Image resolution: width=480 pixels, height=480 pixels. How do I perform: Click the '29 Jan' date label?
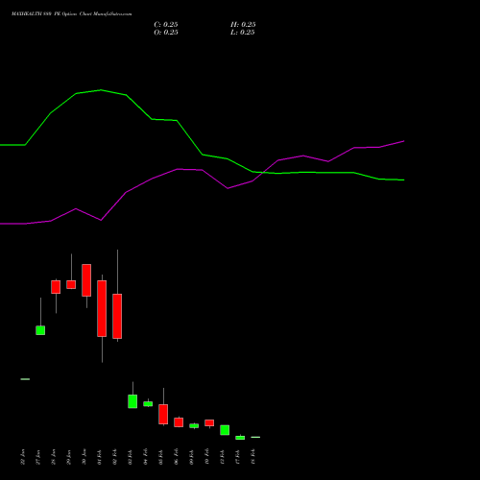pos(68,457)
